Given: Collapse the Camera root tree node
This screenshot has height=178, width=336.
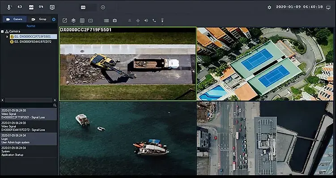Looking at the screenshot, I should (x=2, y=31).
